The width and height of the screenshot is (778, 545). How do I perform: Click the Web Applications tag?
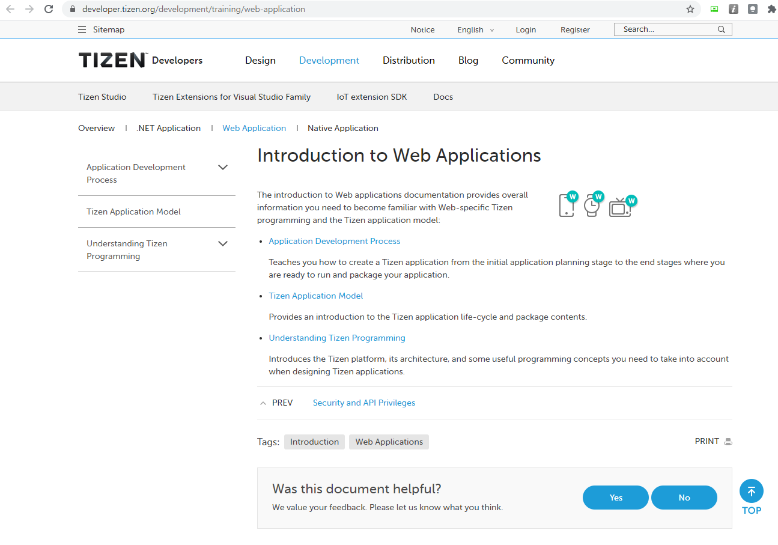389,442
